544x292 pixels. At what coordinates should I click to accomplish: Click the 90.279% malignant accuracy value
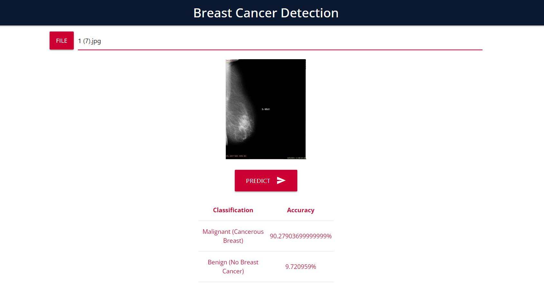[301, 236]
